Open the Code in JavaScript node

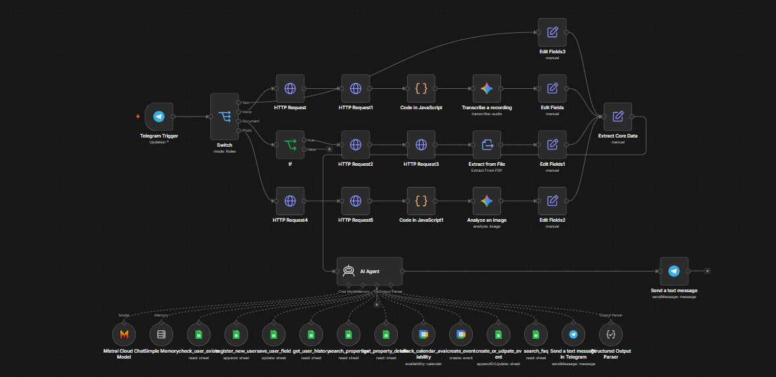point(421,89)
